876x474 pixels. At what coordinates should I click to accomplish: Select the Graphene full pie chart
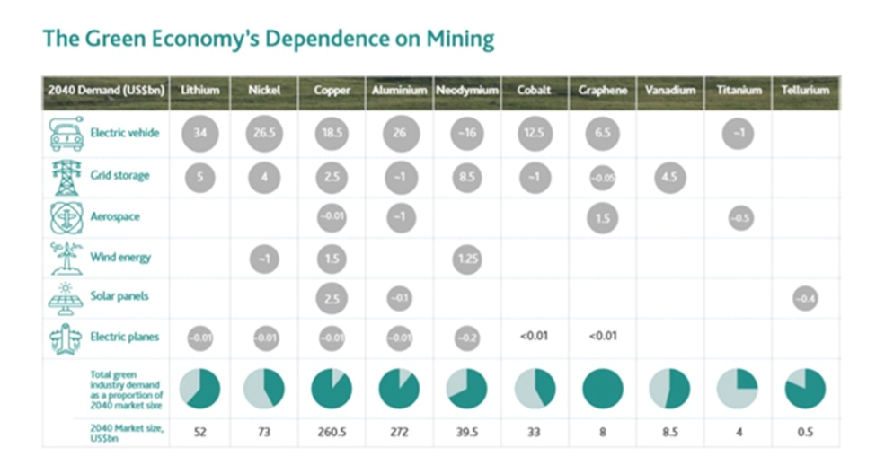tap(602, 389)
